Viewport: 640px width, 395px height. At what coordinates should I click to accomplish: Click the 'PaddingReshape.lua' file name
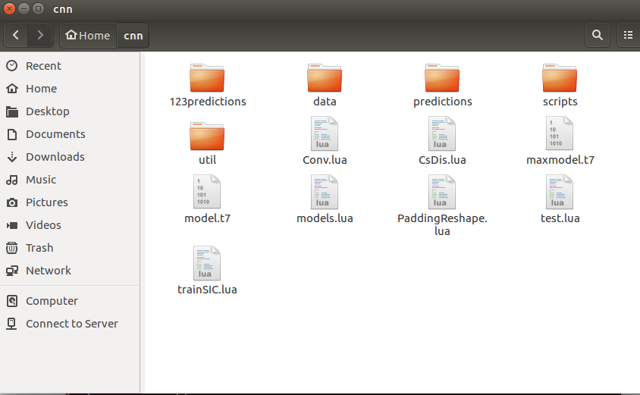[x=442, y=225]
